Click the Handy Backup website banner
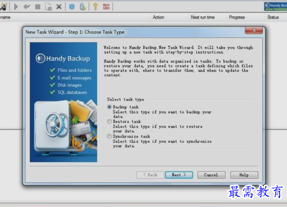The width and height of the screenshot is (287, 207). click(275, 7)
